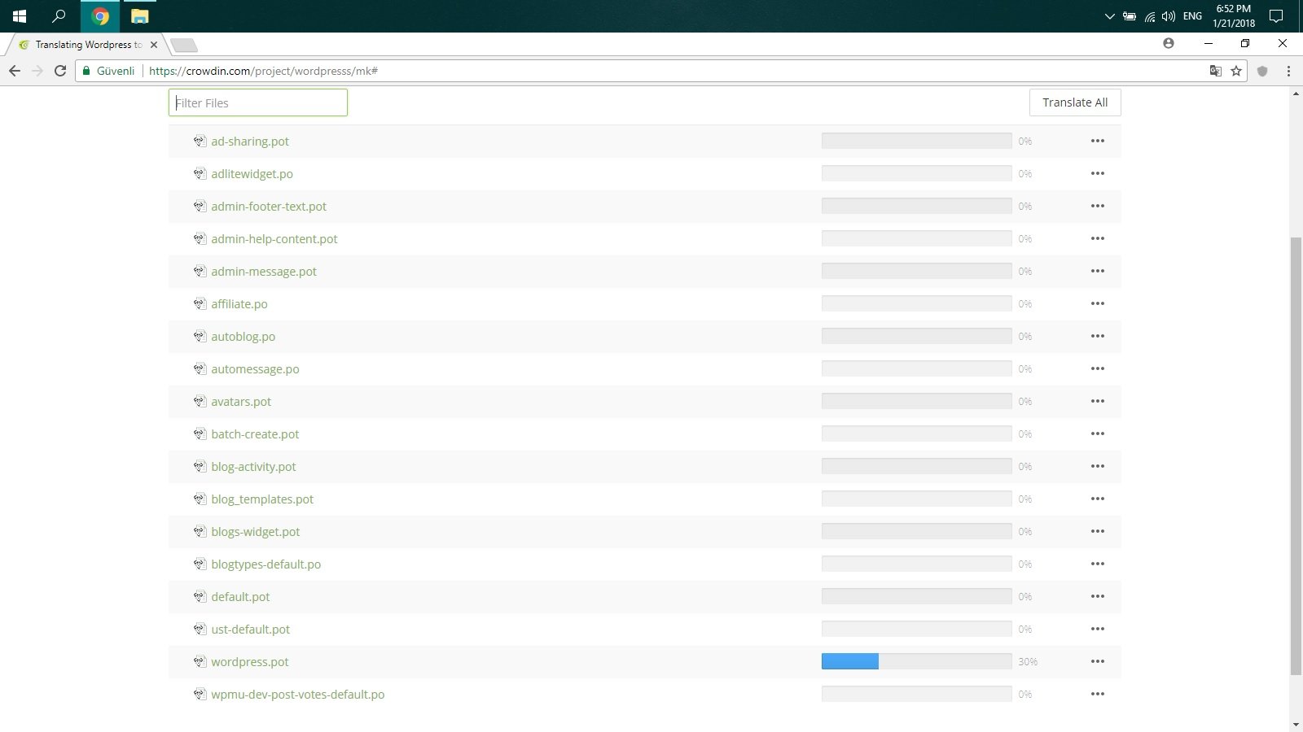Show hidden system tray icons
The image size is (1303, 732).
coord(1109,16)
